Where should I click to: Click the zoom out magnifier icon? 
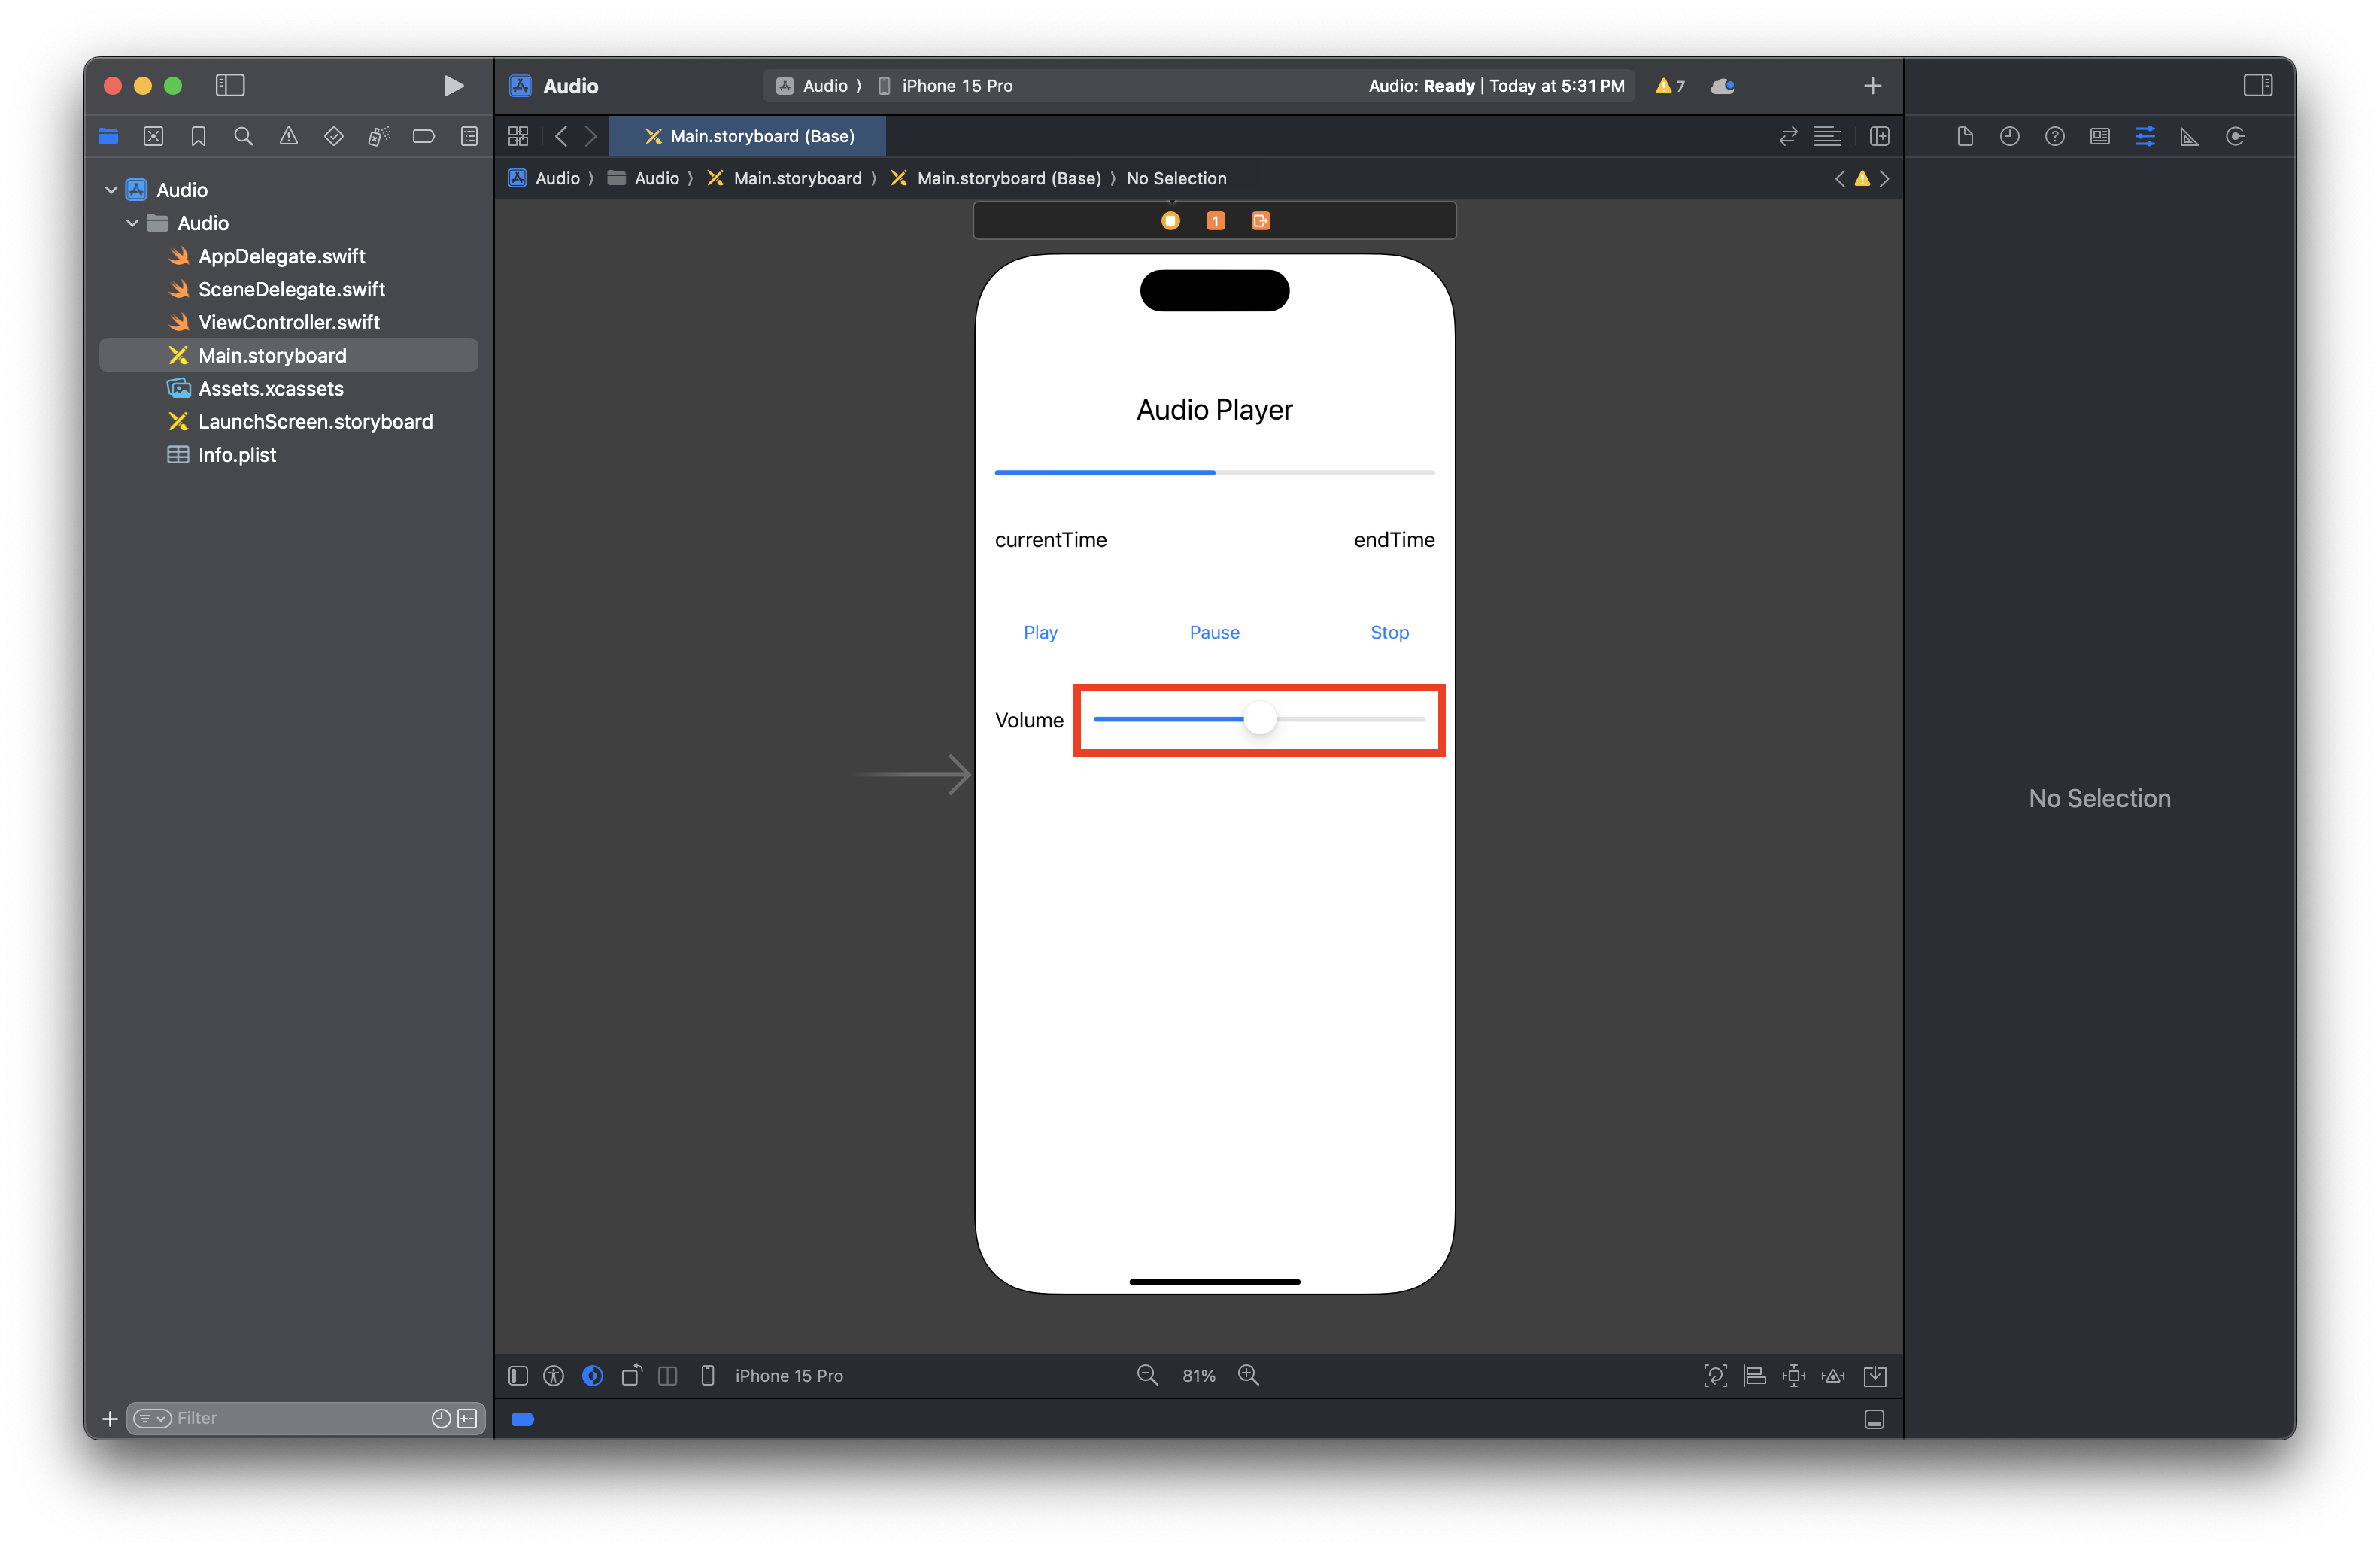pyautogui.click(x=1147, y=1375)
